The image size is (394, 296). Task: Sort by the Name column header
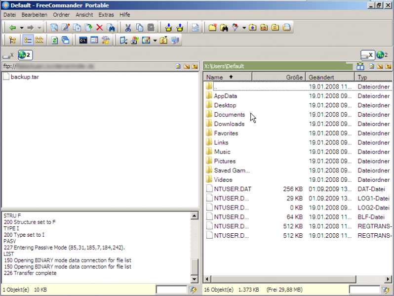click(x=228, y=77)
